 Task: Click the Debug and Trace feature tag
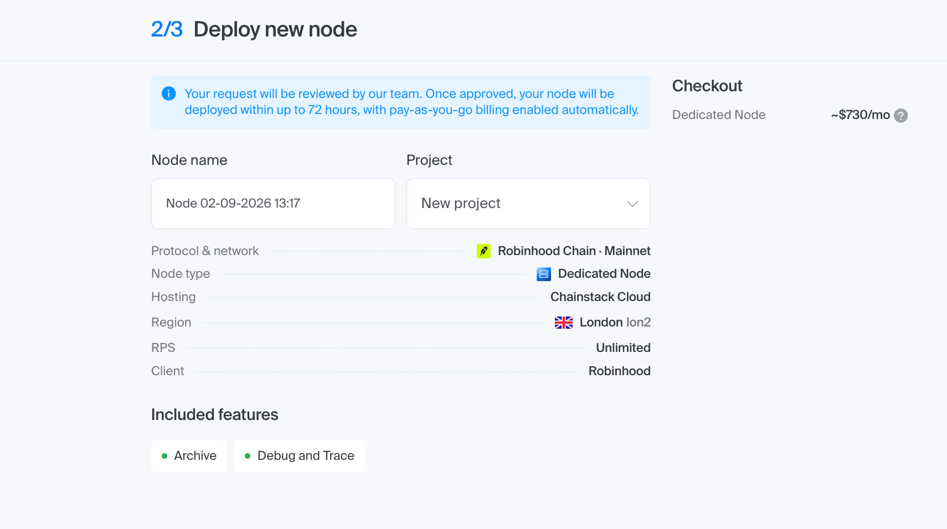(x=300, y=456)
